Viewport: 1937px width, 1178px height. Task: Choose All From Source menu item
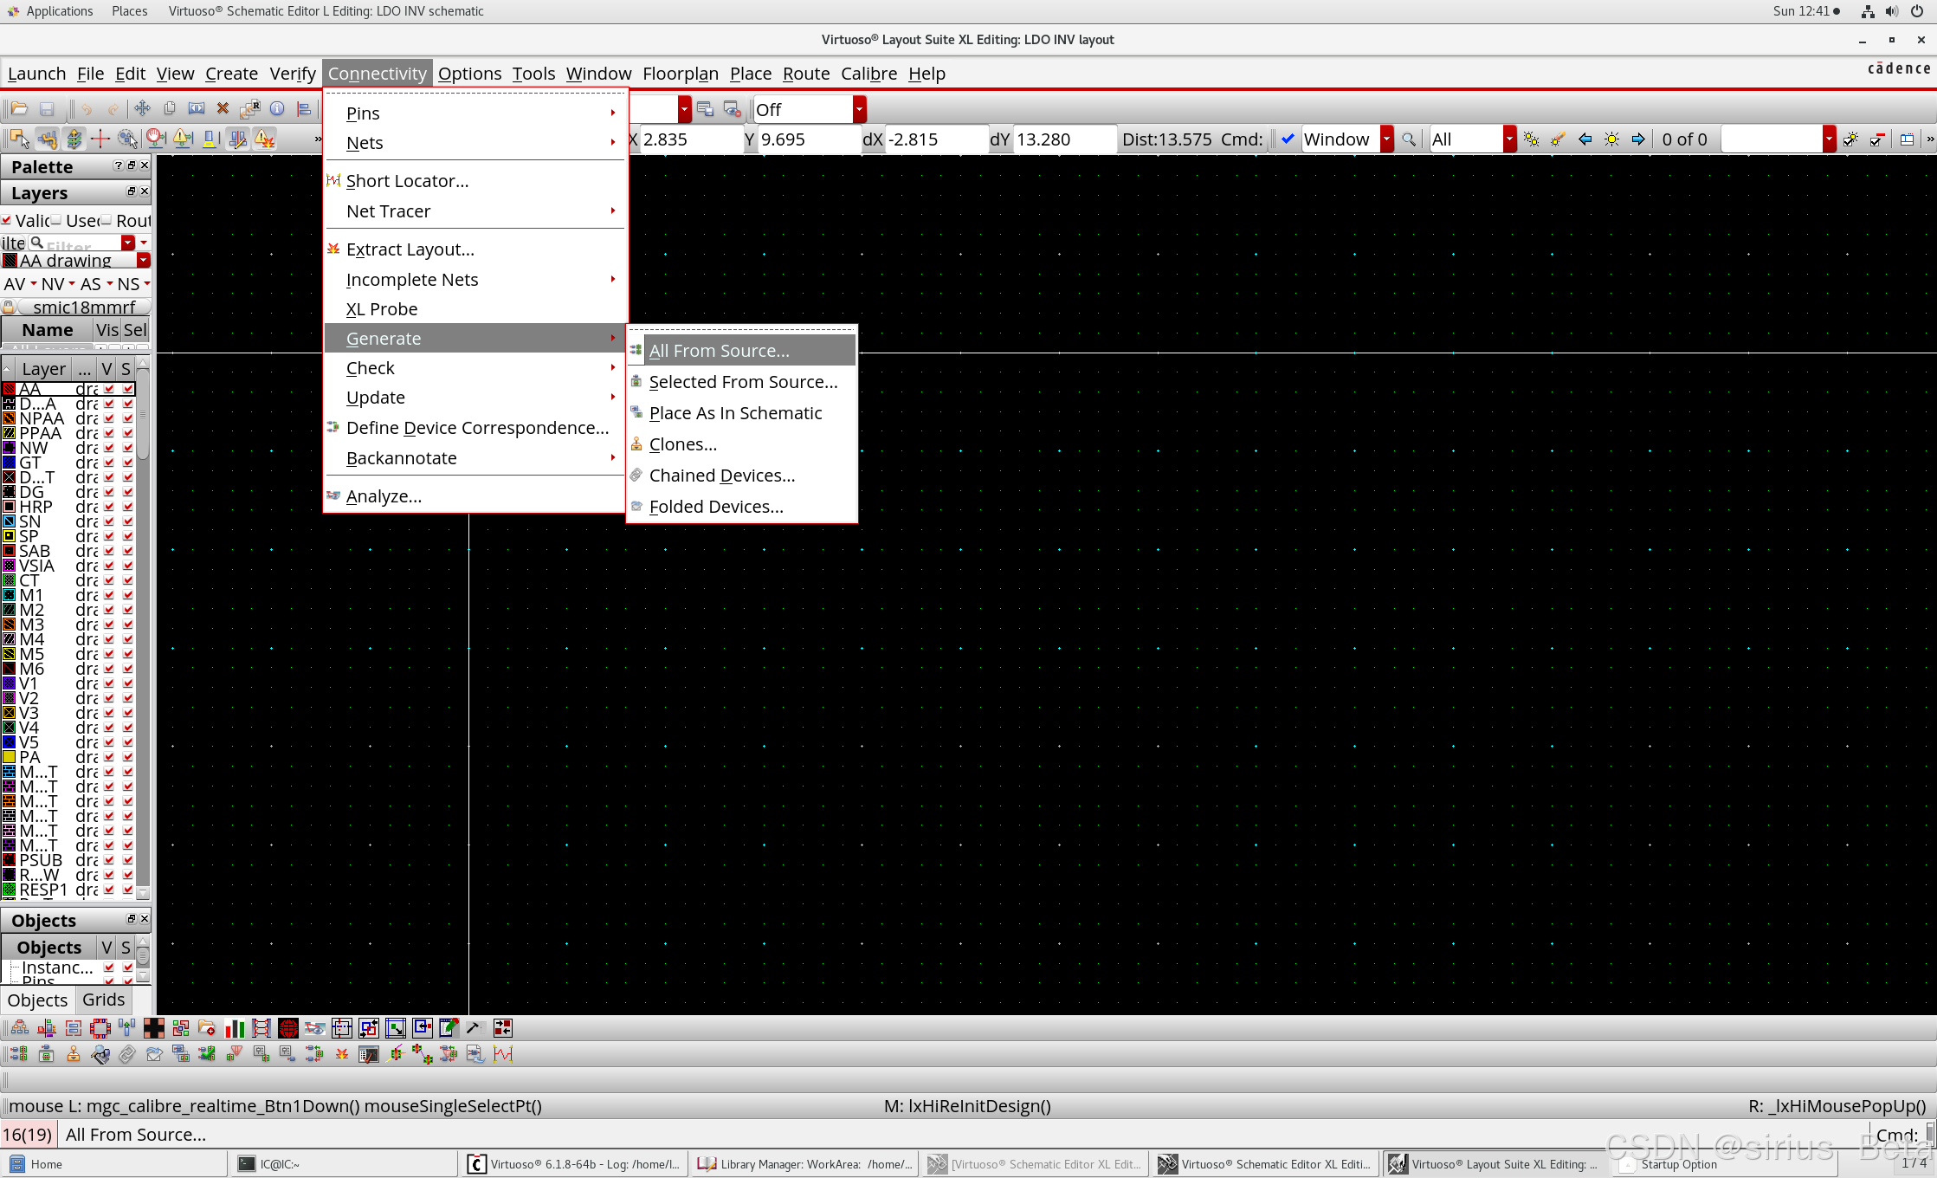click(x=742, y=351)
